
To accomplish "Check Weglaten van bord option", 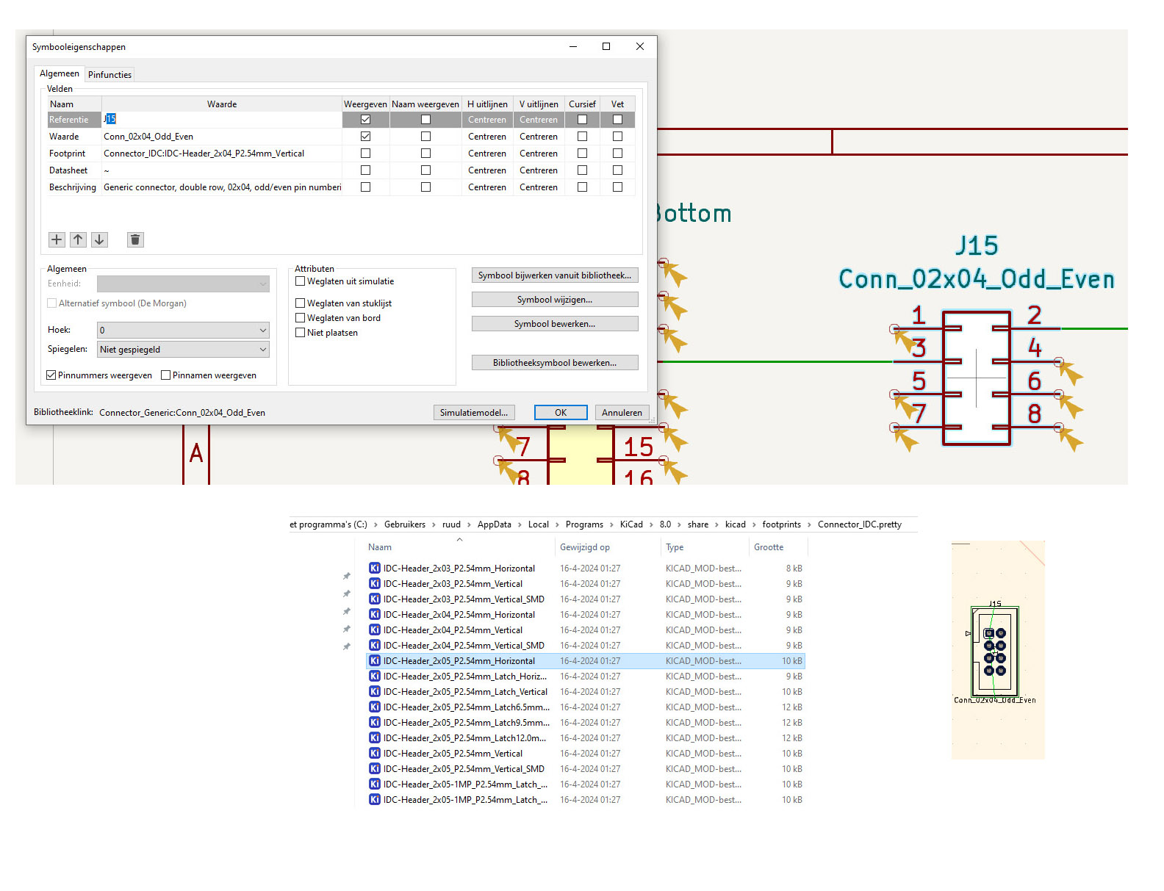I will click(x=300, y=317).
